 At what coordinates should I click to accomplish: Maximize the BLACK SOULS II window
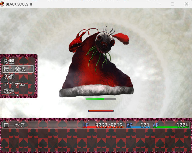[172, 4]
